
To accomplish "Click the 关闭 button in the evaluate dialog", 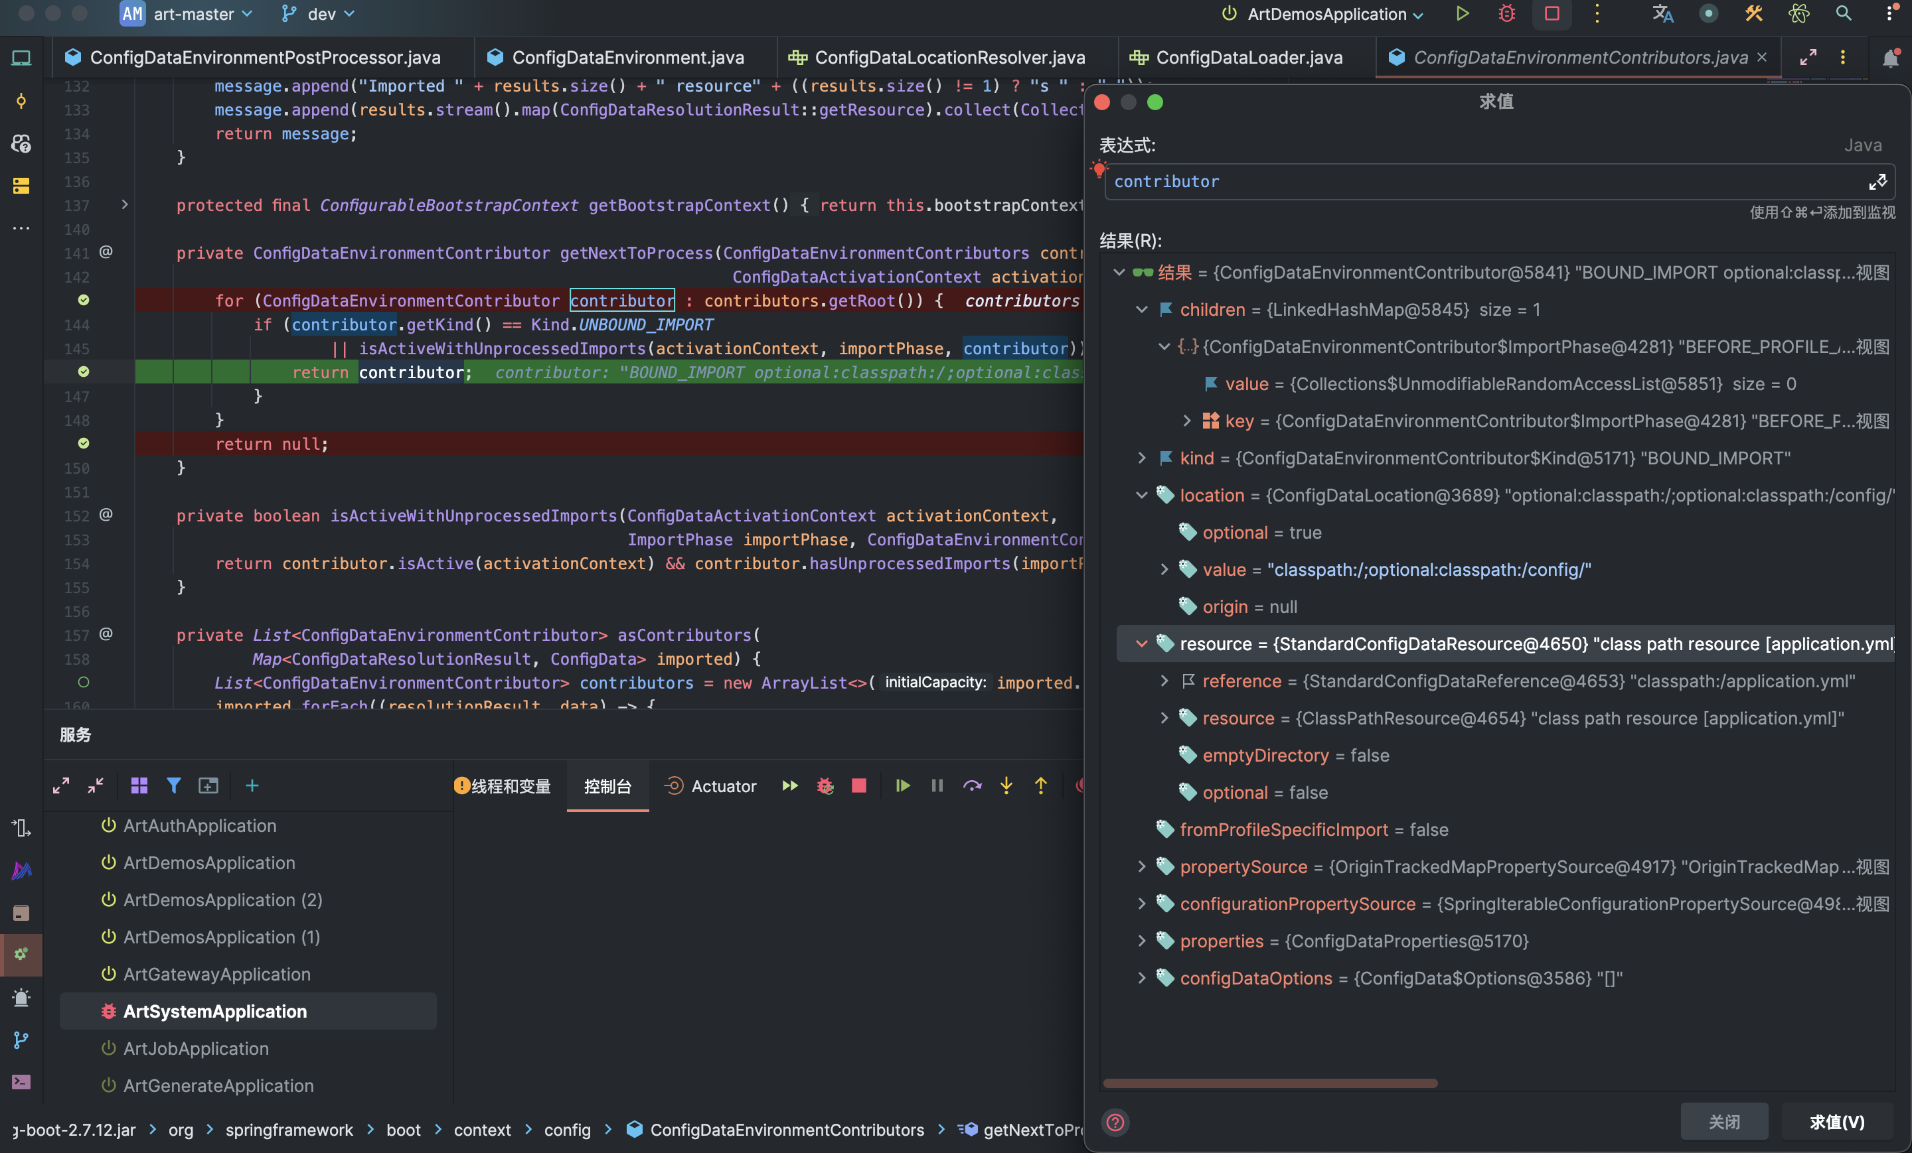I will pyautogui.click(x=1723, y=1122).
